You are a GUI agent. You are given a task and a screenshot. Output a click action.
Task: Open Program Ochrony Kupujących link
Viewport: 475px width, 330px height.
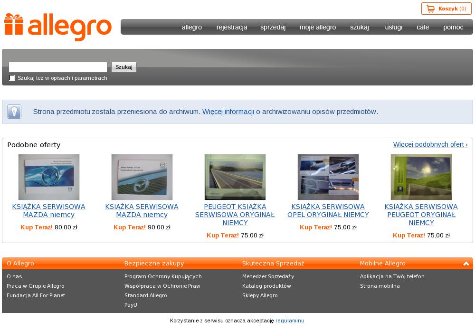[x=163, y=276]
